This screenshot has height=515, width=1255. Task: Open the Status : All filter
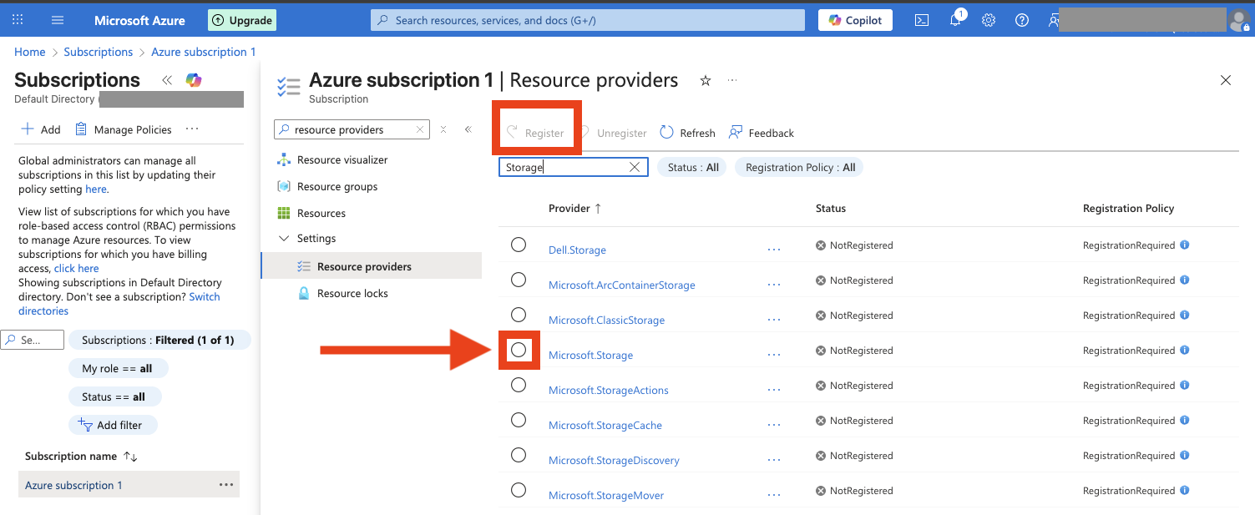click(693, 167)
